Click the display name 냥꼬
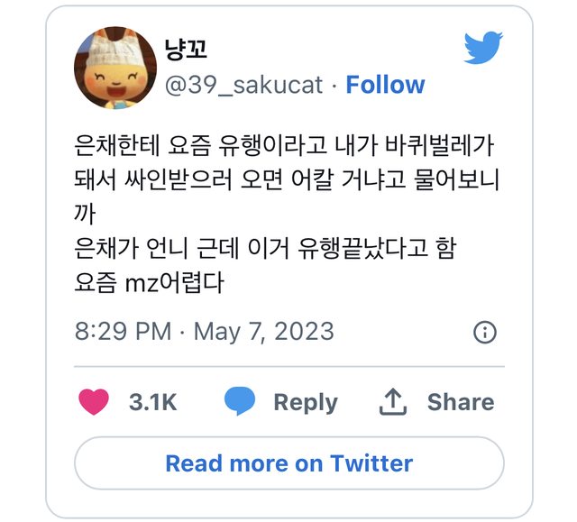The image size is (577, 522). pyautogui.click(x=186, y=50)
